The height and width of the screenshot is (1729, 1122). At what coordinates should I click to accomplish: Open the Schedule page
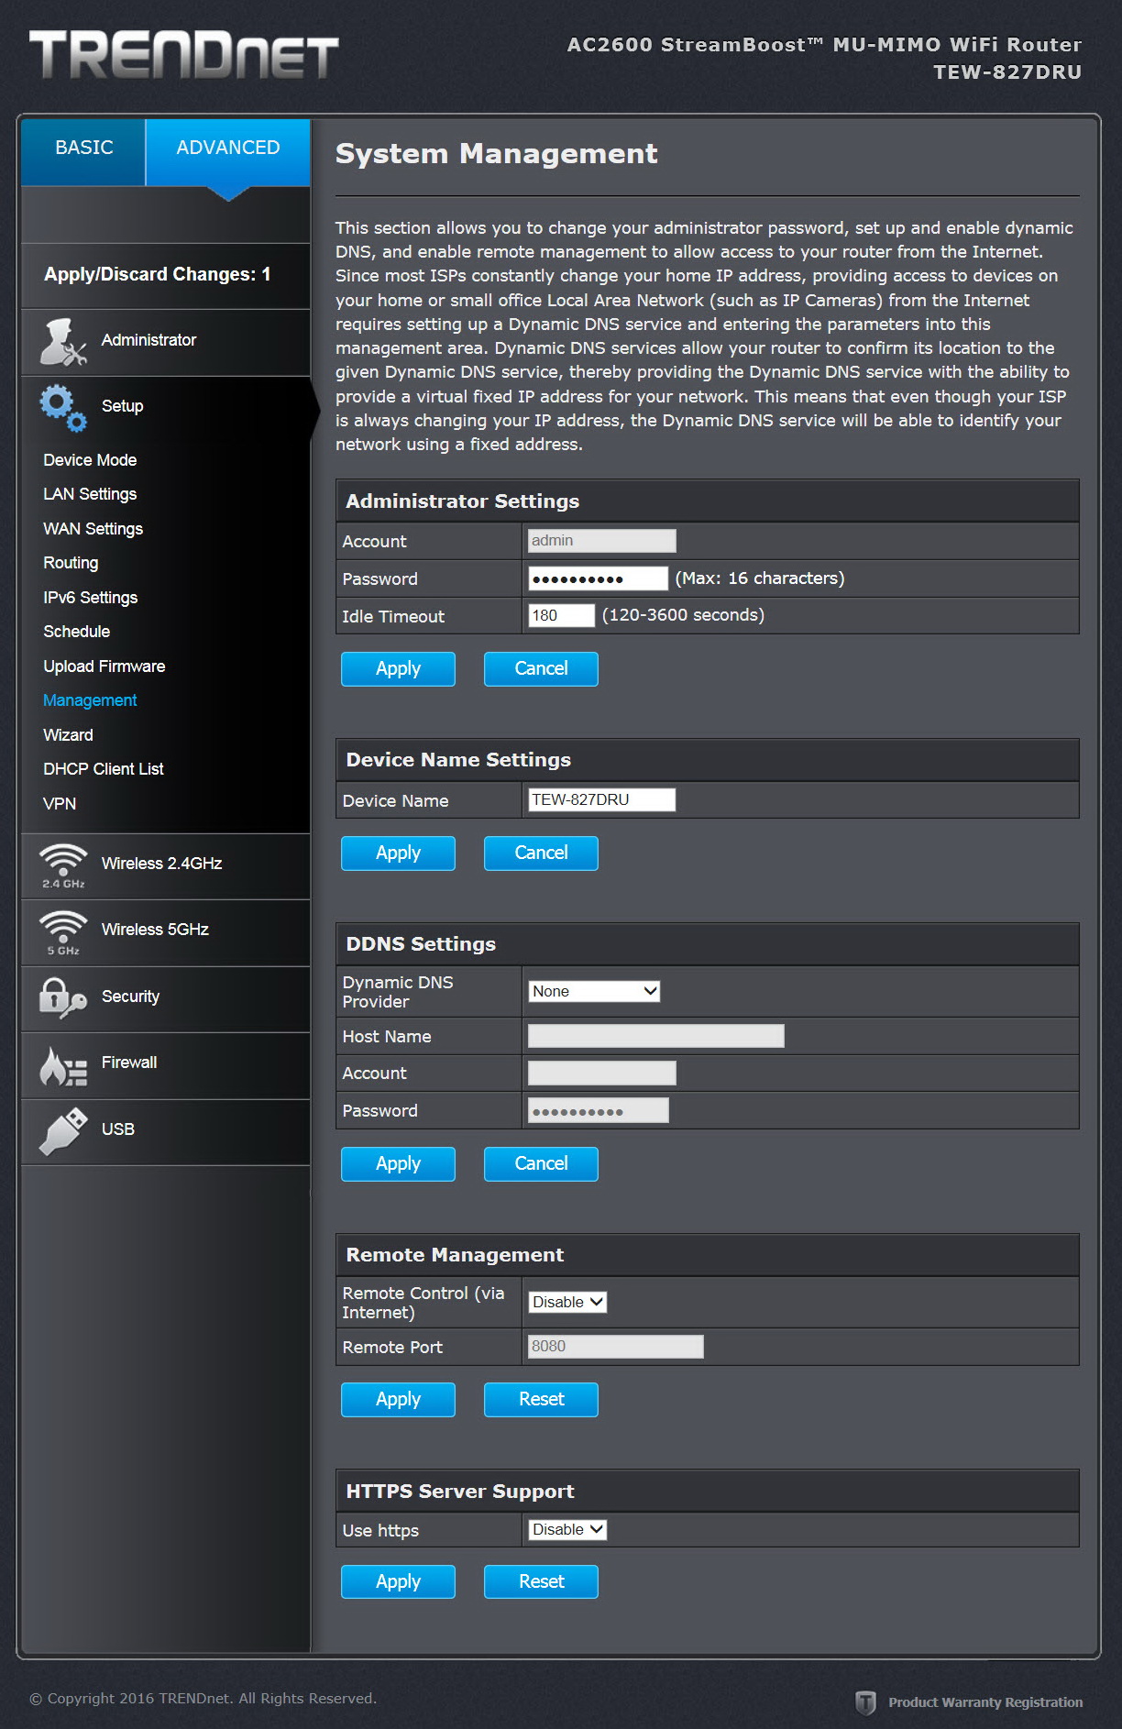coord(76,632)
